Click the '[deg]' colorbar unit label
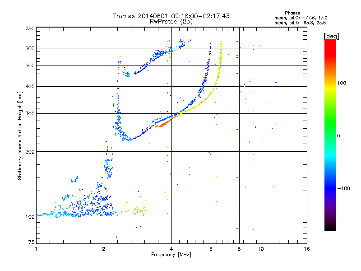The width and height of the screenshot is (361, 271). pyautogui.click(x=331, y=36)
